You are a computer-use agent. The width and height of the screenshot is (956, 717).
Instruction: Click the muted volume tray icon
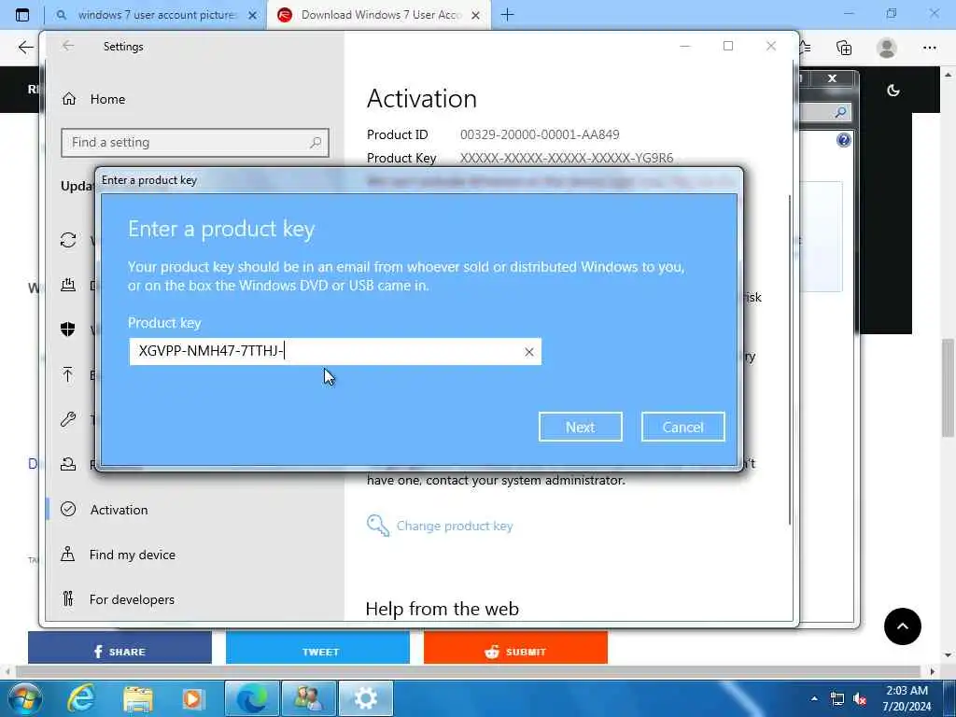click(860, 699)
